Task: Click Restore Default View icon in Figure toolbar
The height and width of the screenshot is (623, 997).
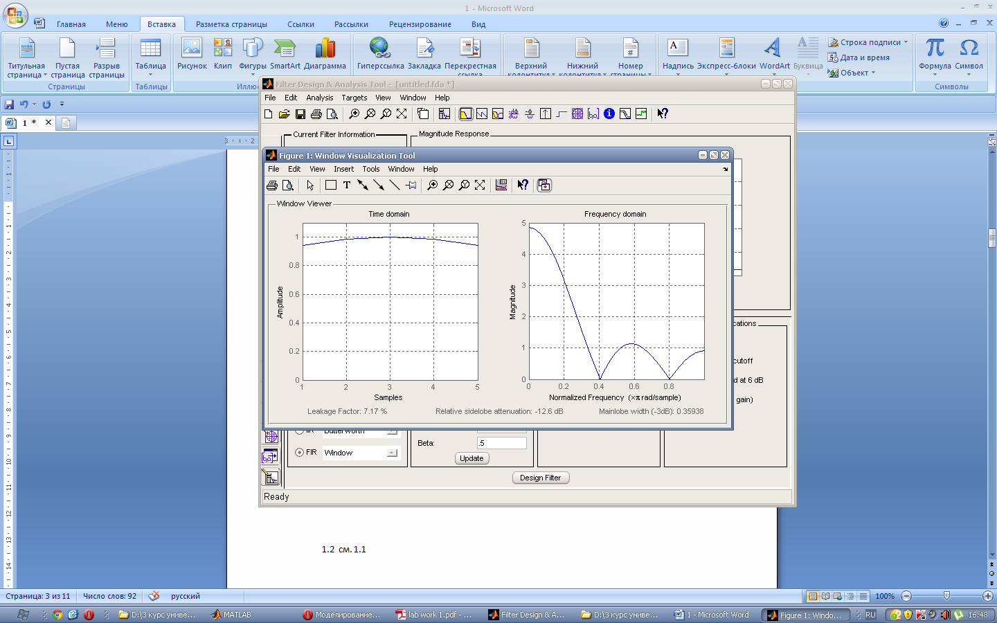Action: [x=480, y=186]
